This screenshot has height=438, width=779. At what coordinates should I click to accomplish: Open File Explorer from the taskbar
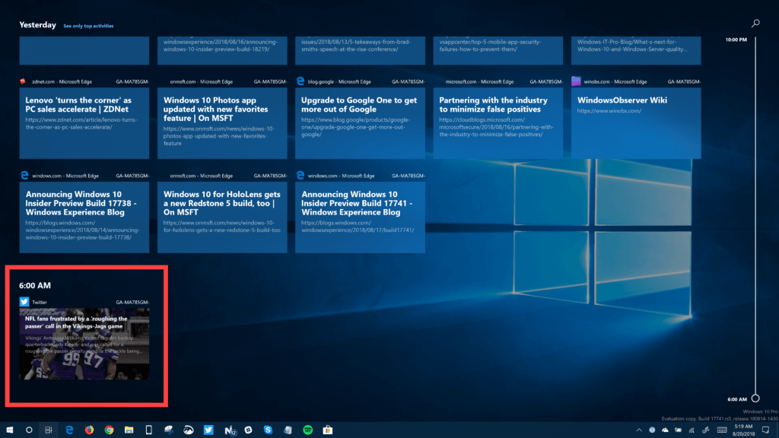pyautogui.click(x=128, y=430)
